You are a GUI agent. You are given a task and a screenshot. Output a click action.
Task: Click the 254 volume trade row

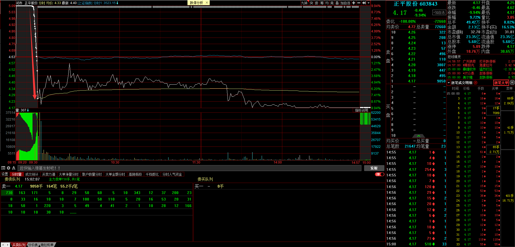416,169
